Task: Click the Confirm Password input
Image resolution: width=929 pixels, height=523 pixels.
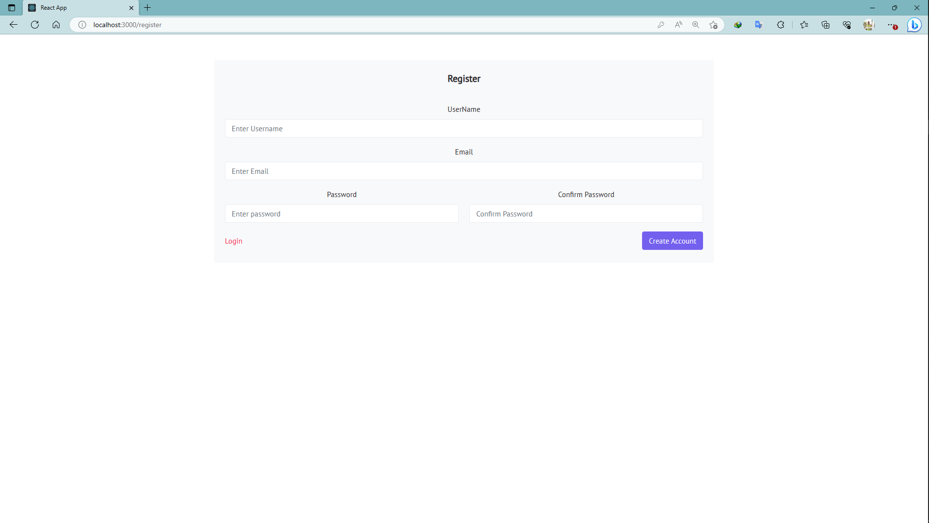Action: coord(585,214)
